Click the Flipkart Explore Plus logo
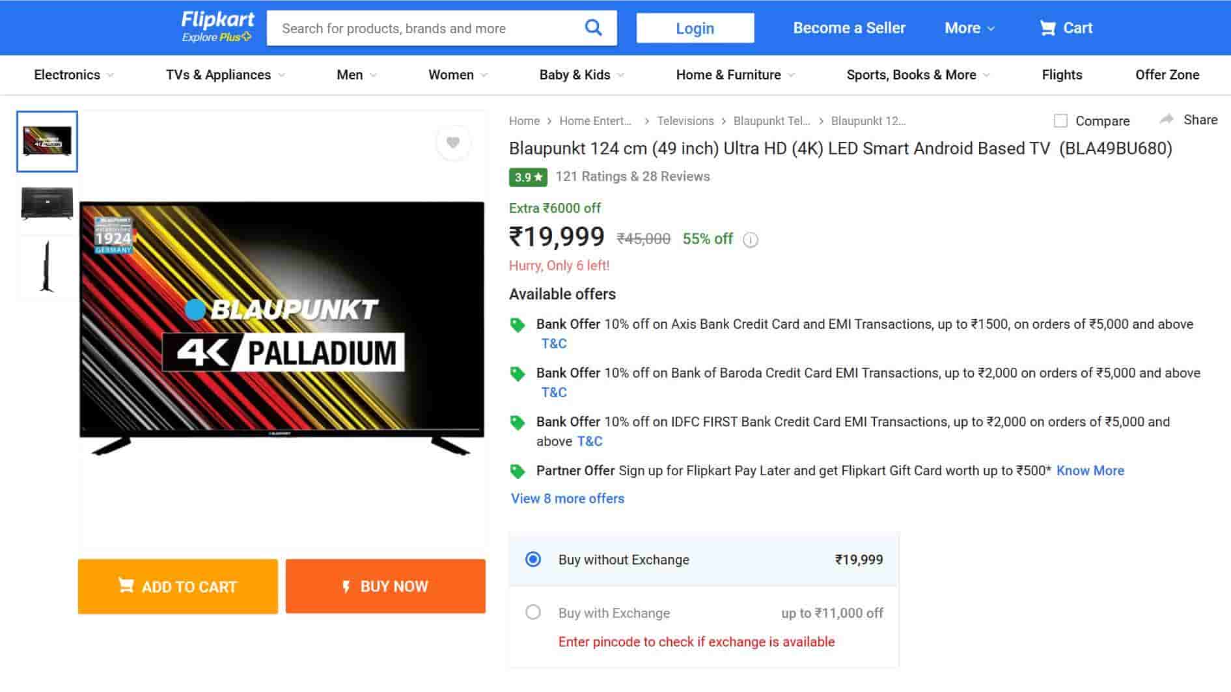Viewport: 1231px width, 692px height. point(217,27)
